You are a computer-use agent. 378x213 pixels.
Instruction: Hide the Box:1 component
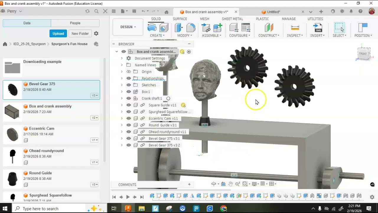(128, 92)
